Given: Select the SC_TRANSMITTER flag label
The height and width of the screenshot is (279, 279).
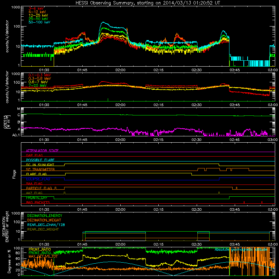Looking at the screenshot, I should 40,169.
